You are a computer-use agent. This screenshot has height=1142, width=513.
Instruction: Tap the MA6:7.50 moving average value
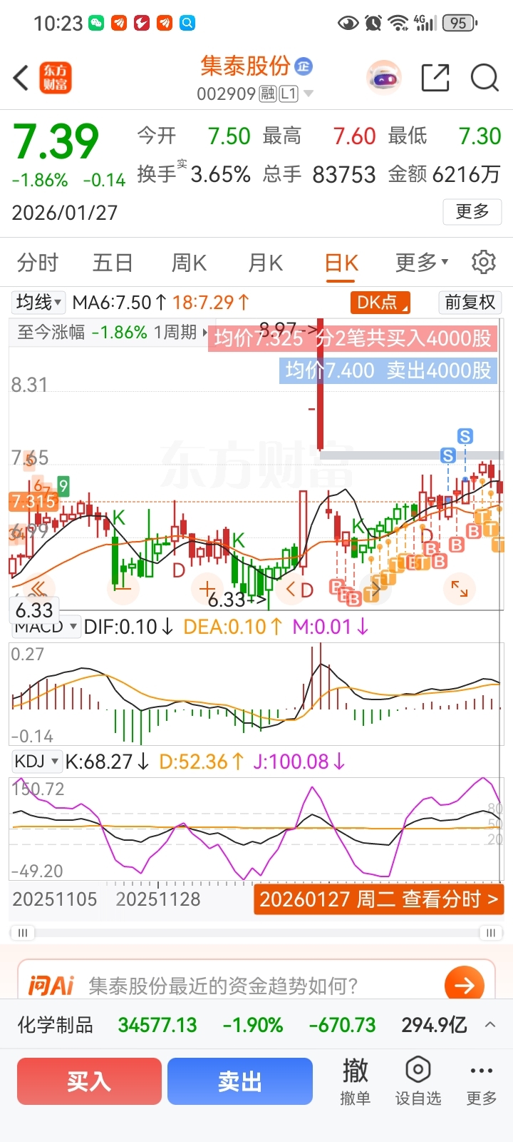[x=120, y=303]
